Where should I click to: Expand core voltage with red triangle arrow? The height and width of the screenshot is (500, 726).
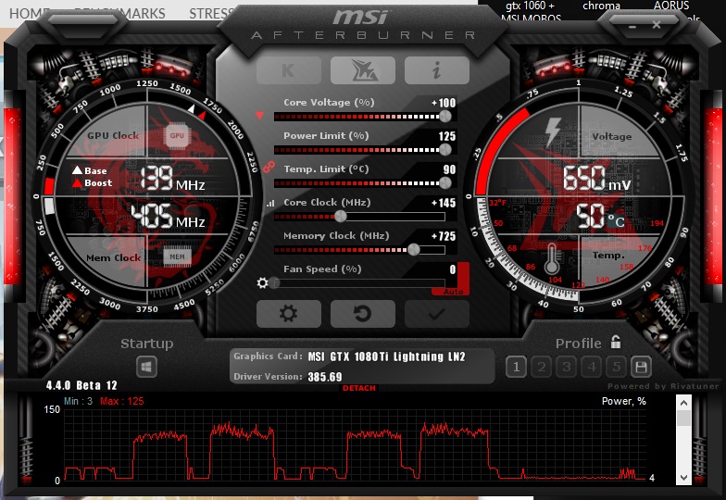(259, 115)
